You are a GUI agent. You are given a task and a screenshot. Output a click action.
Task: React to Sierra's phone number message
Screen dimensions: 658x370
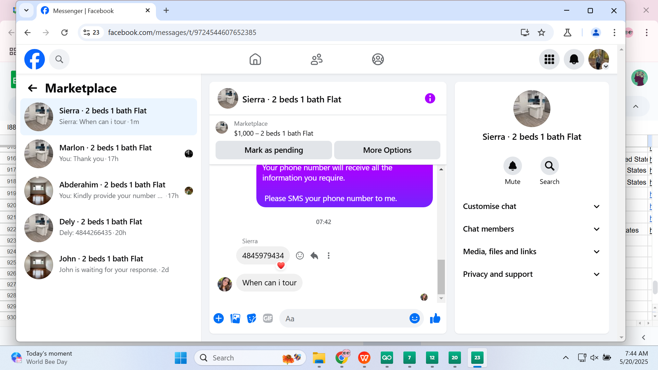click(x=300, y=256)
